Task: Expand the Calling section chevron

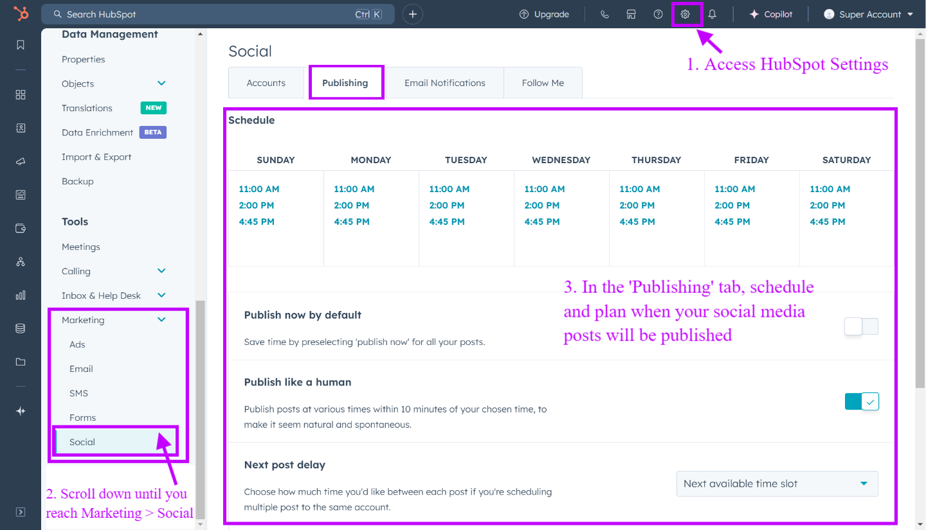Action: [x=161, y=271]
